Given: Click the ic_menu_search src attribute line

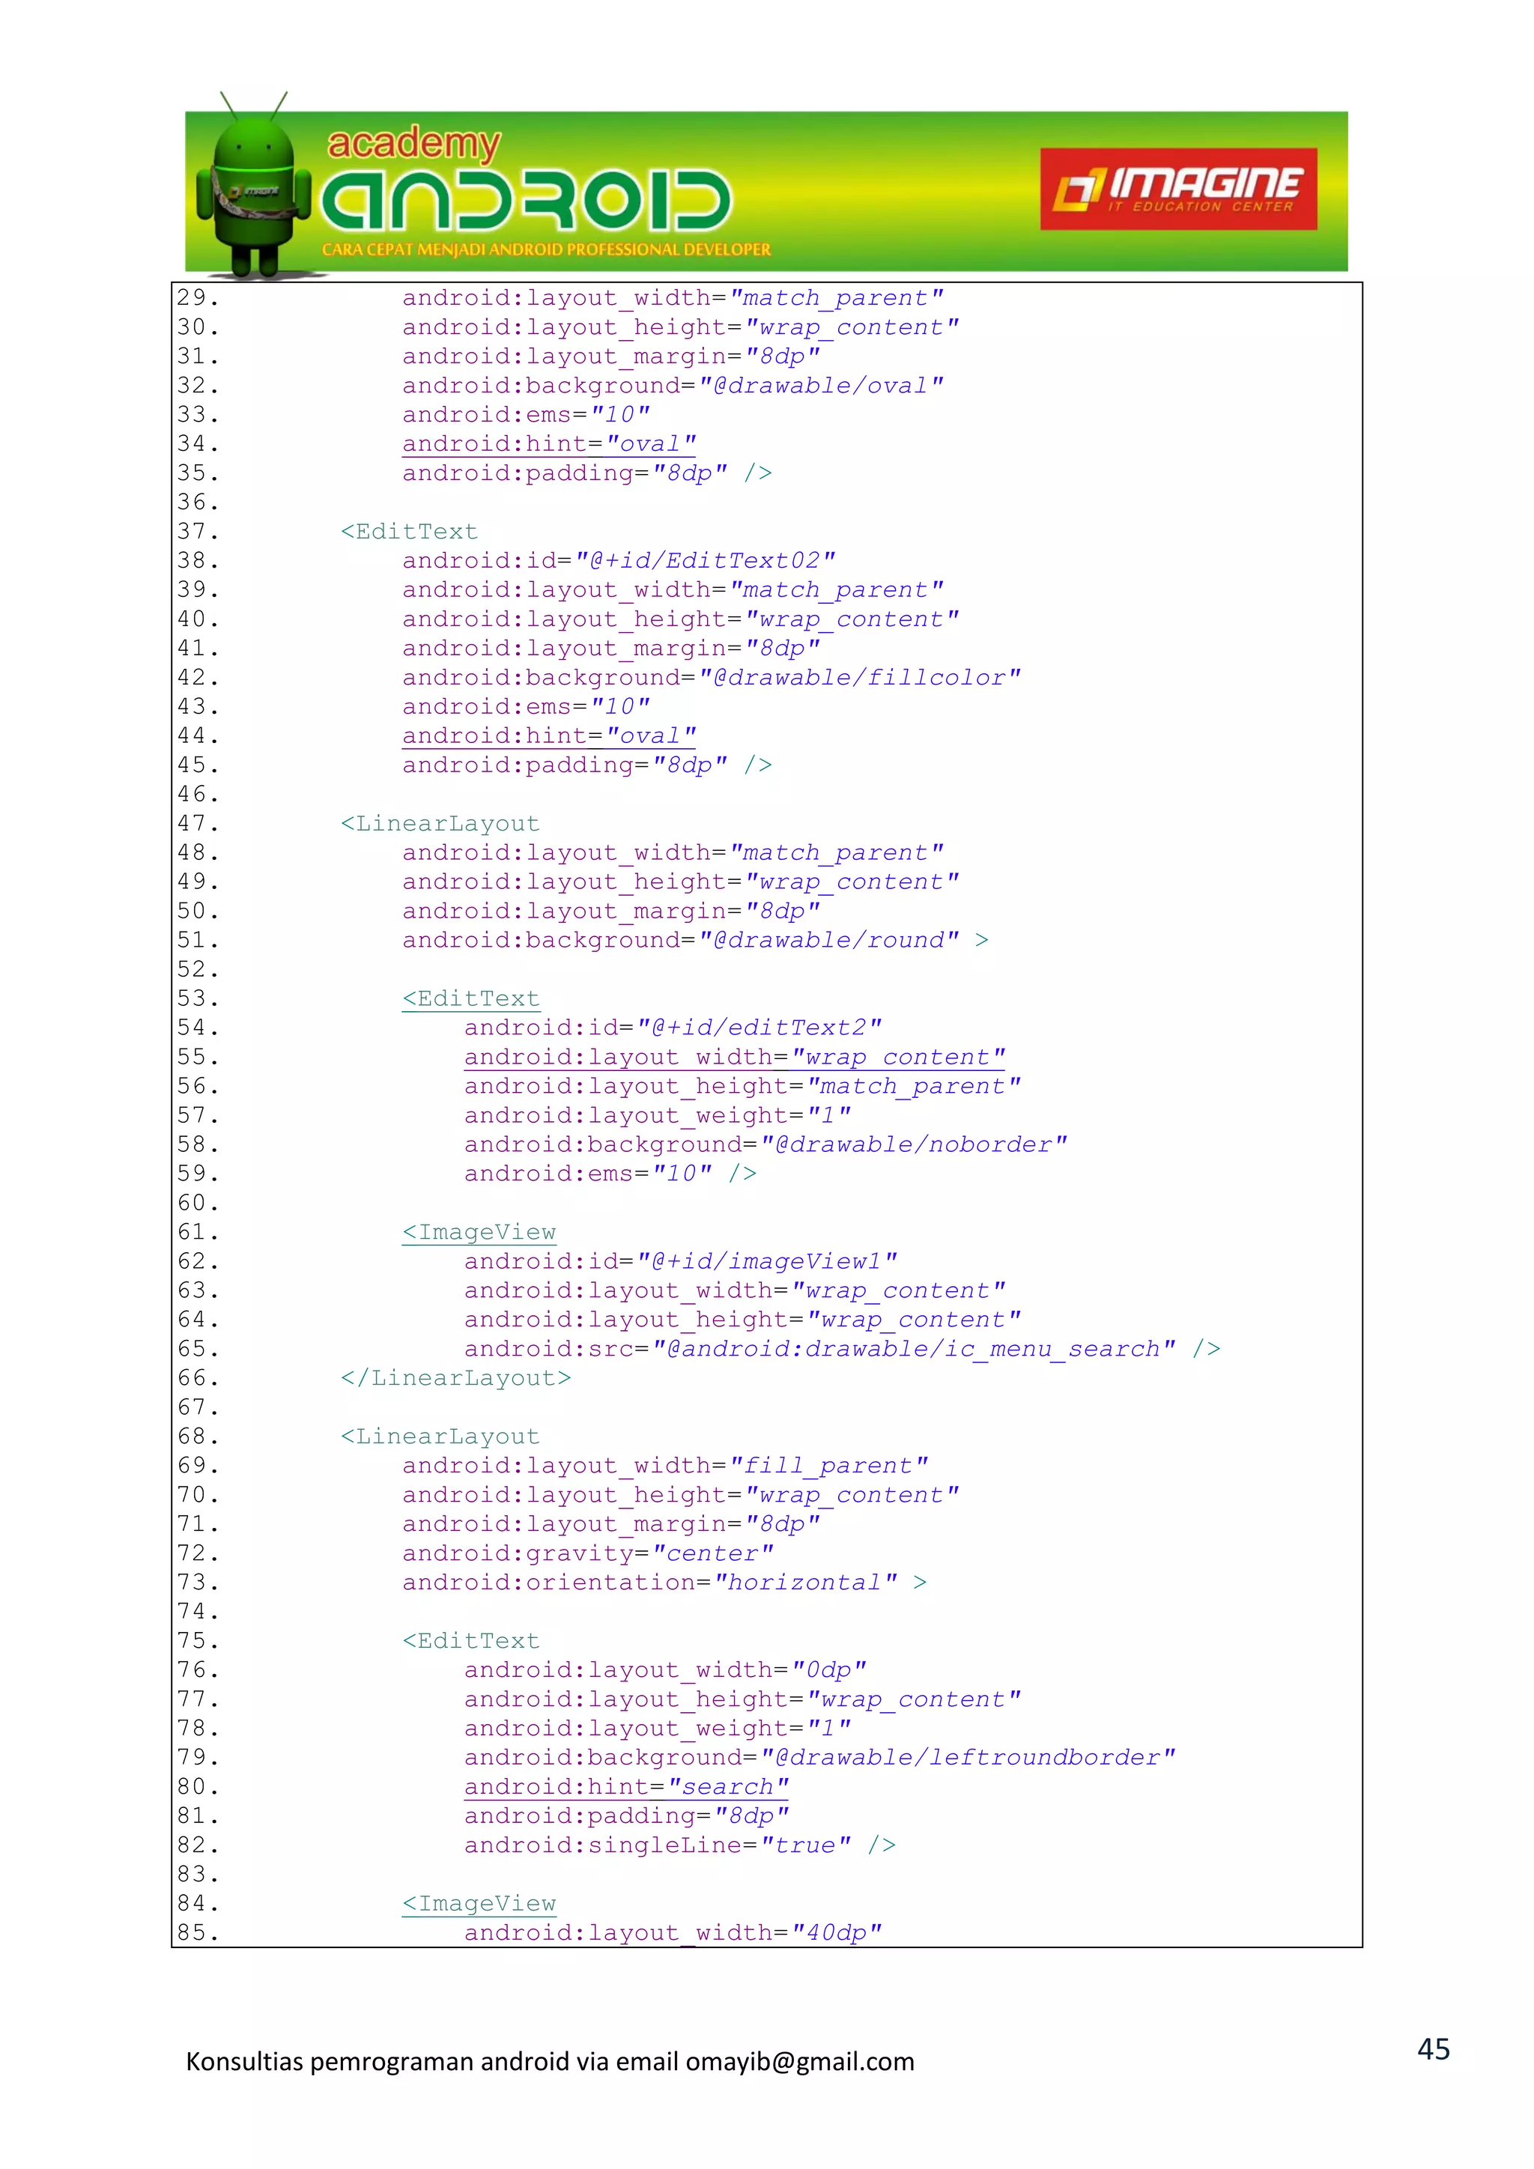Looking at the screenshot, I should tap(842, 1349).
